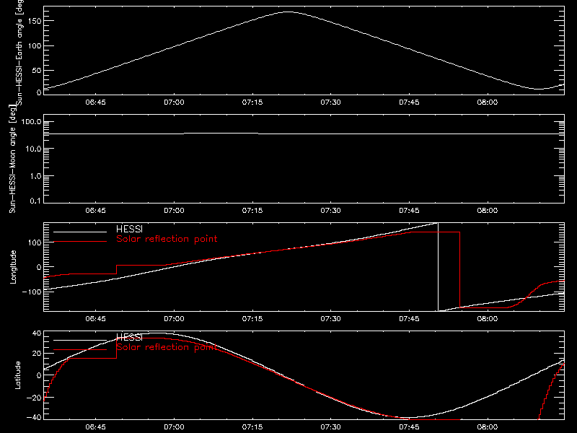Click the 07:45 label under the Latitude plot

coord(409,427)
